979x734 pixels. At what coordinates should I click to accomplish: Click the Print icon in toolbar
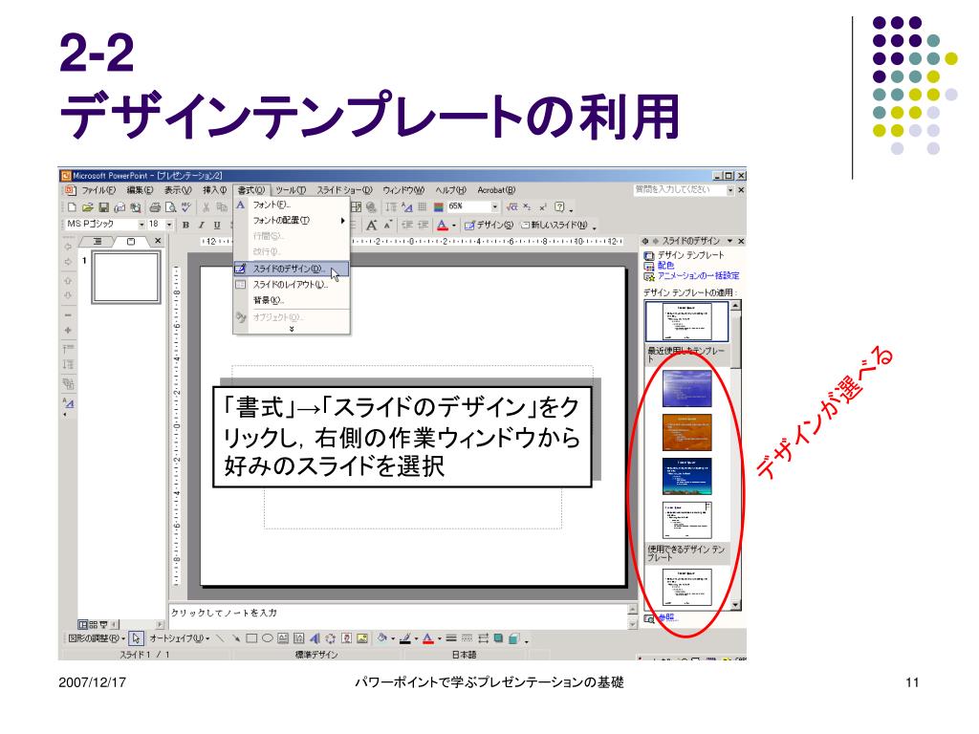click(x=154, y=207)
